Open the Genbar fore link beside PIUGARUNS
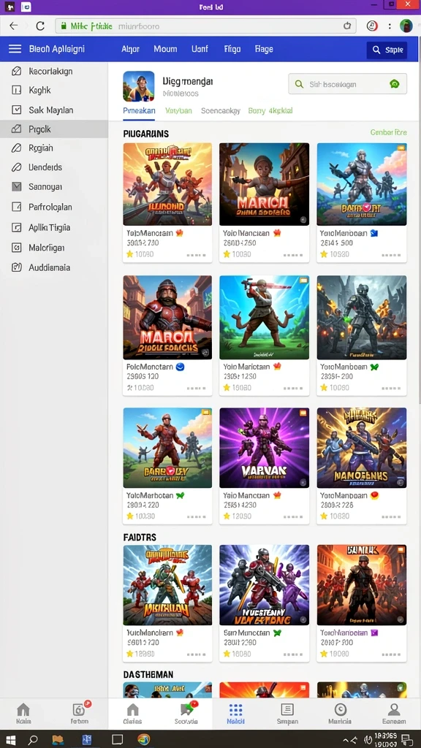Image resolution: width=421 pixels, height=748 pixels. coord(389,132)
